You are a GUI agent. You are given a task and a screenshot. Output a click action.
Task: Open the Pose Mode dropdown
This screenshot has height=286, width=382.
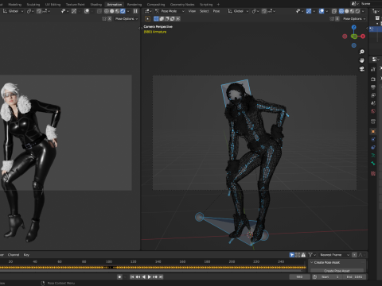[x=170, y=11]
